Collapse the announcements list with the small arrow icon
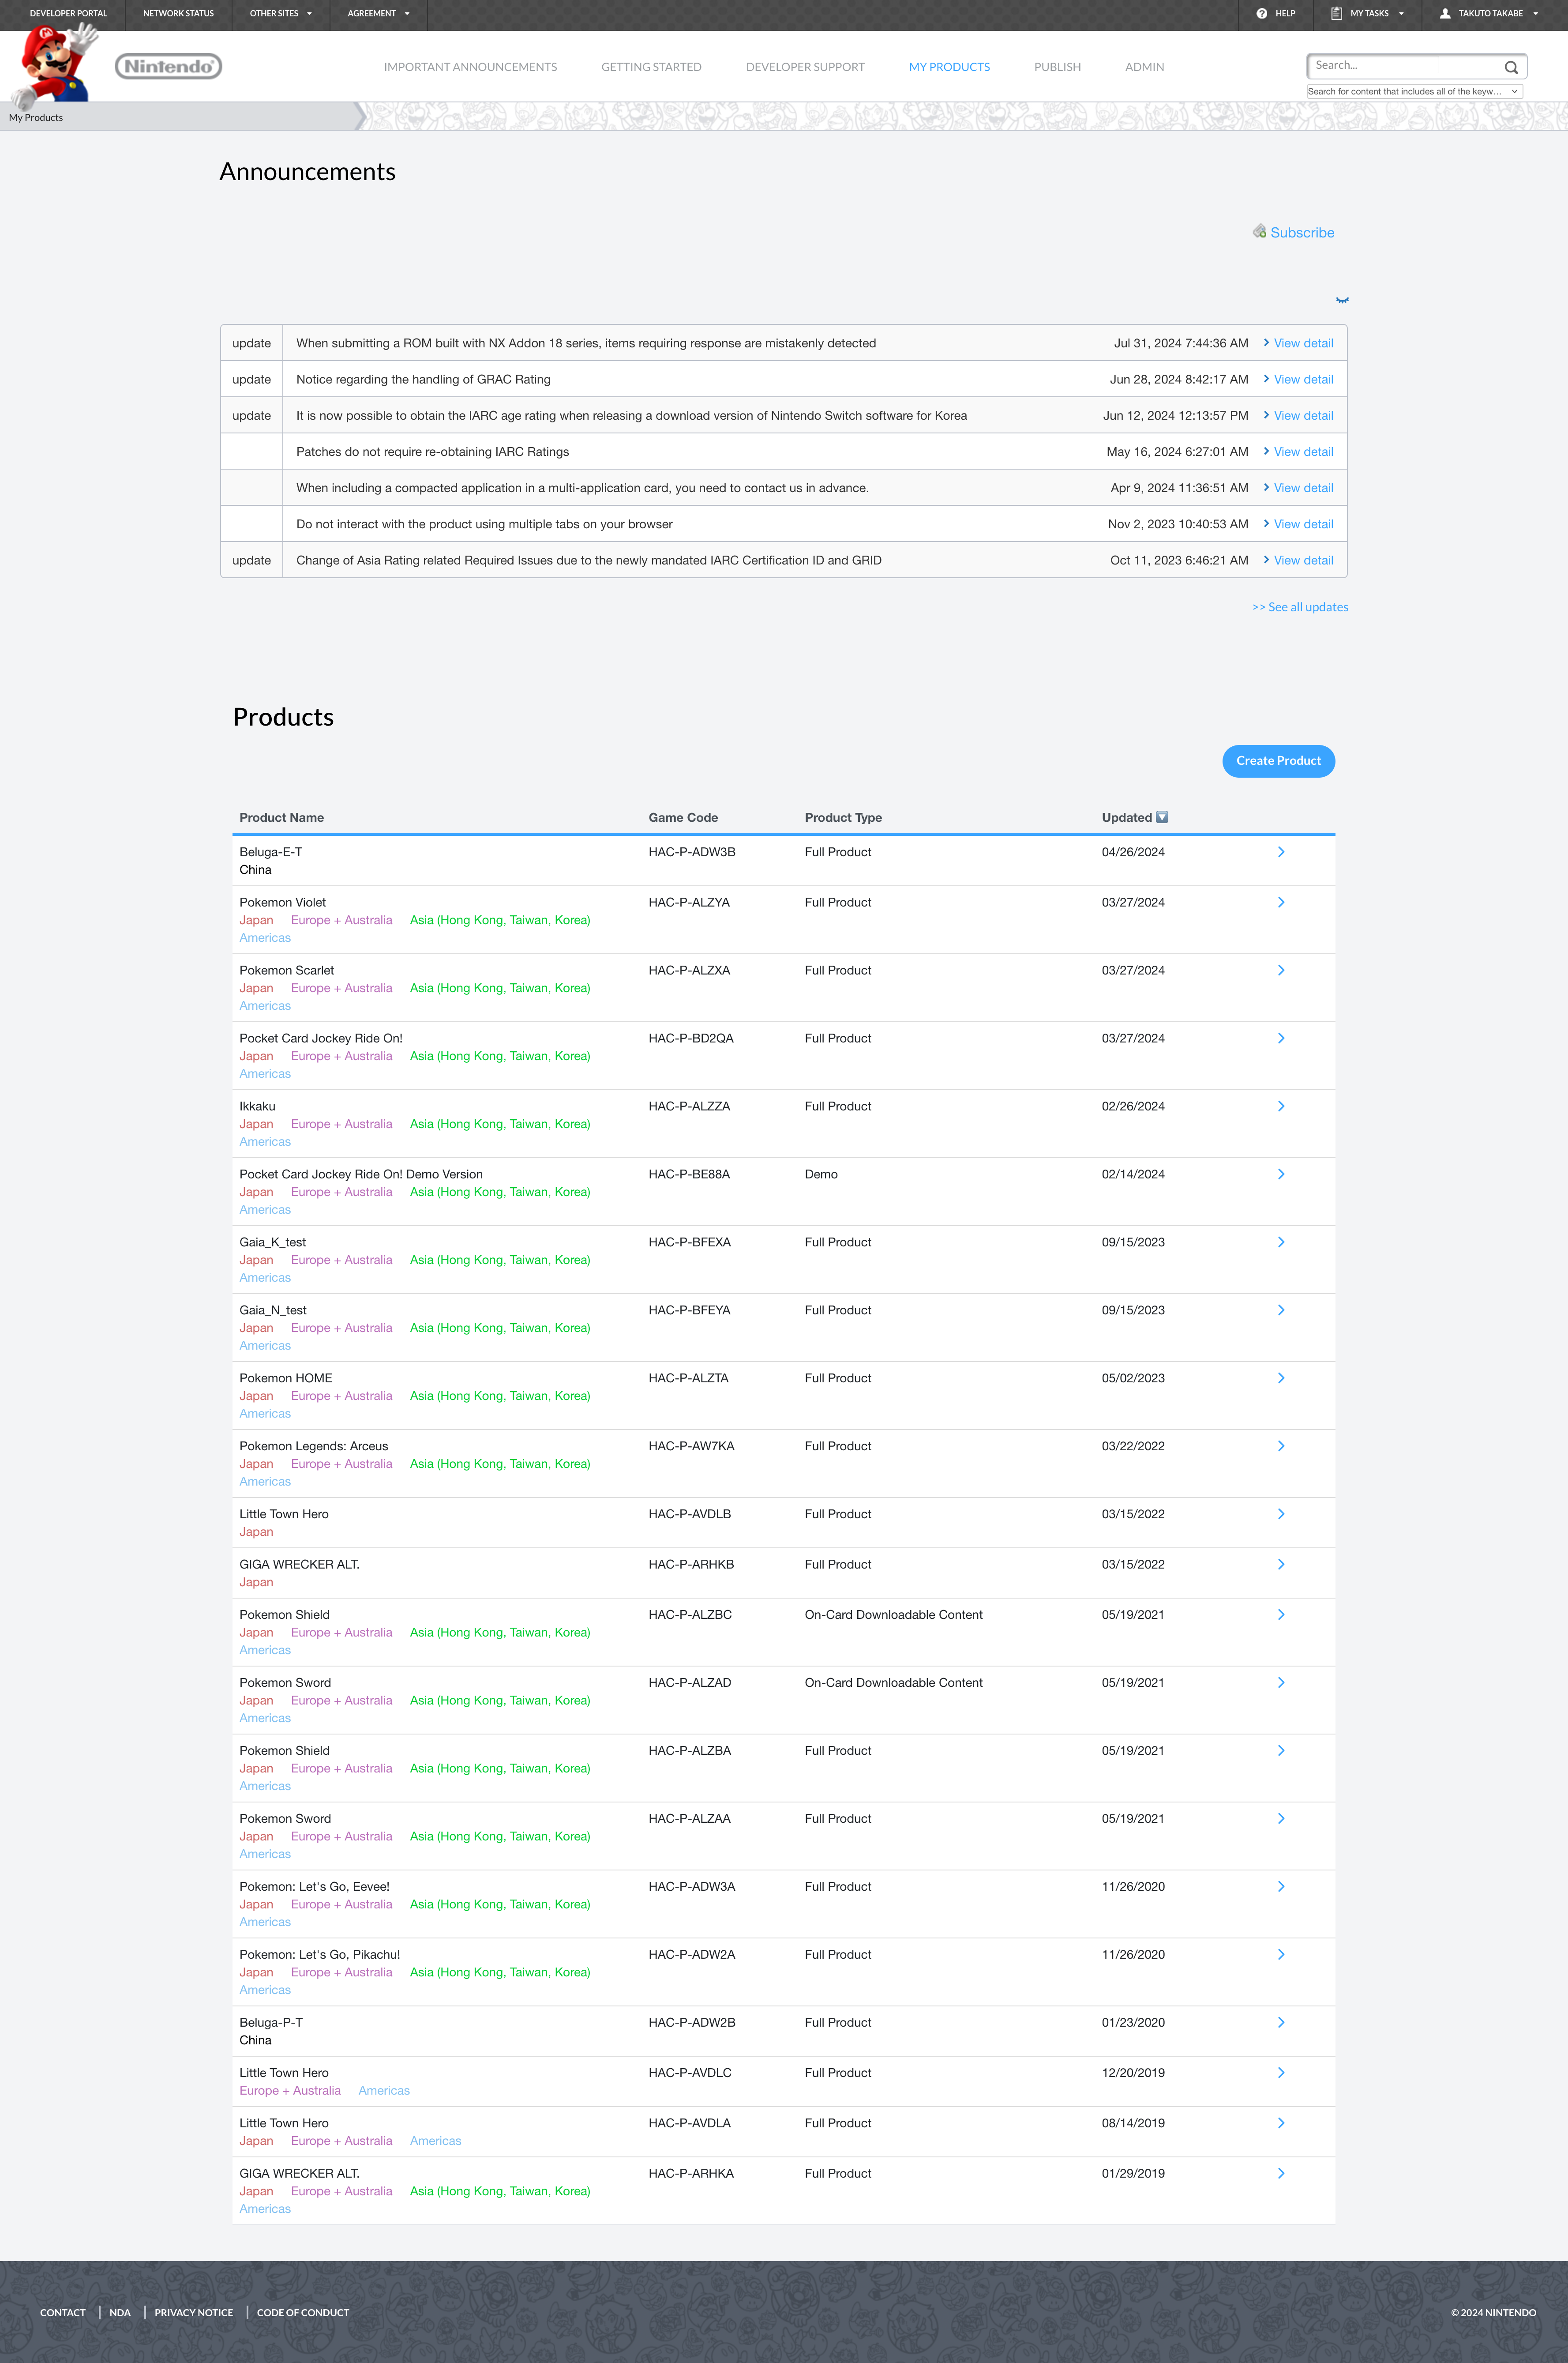 (1342, 300)
